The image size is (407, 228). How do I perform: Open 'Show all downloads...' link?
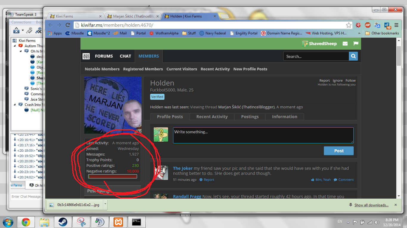tap(371, 205)
